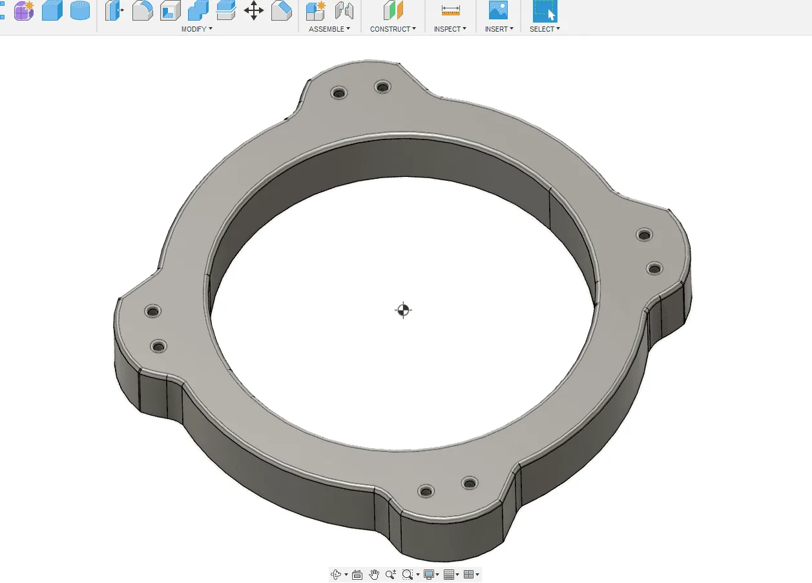The height and width of the screenshot is (583, 812).
Task: Click the Insert image icon
Action: point(498,10)
